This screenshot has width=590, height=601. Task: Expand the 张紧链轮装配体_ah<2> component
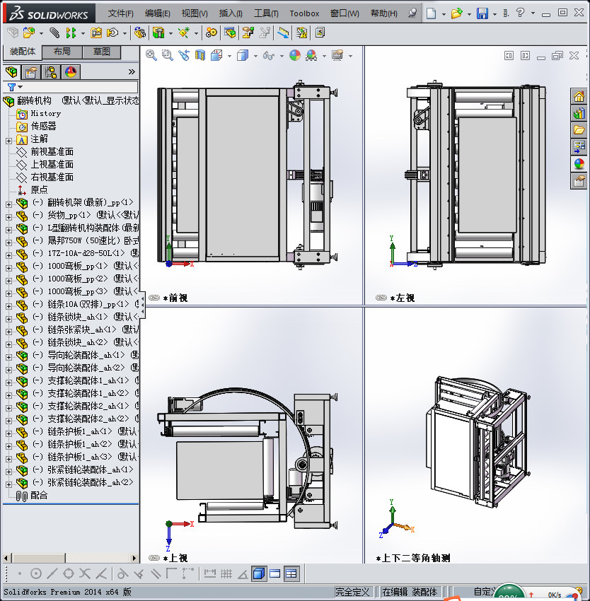[8, 484]
